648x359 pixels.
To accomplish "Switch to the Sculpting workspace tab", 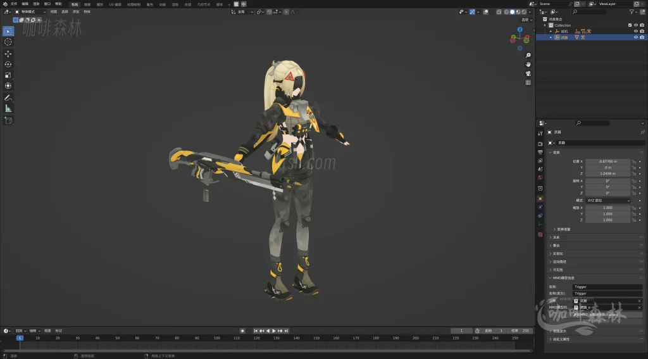I will click(x=99, y=4).
